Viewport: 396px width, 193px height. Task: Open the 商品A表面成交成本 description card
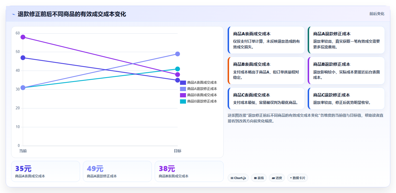pos(266,40)
